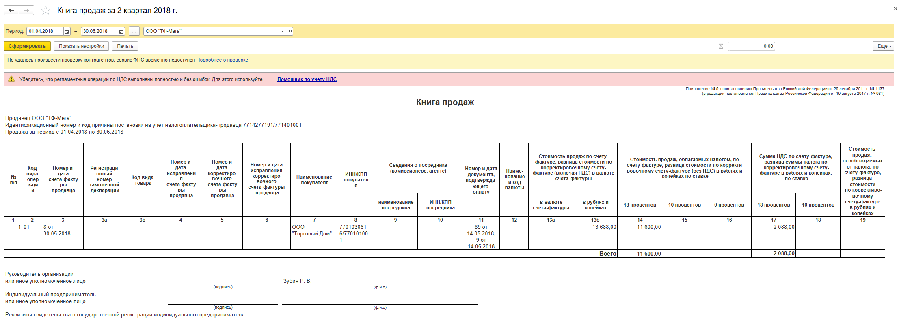Open organization card with the open icon

pos(290,31)
